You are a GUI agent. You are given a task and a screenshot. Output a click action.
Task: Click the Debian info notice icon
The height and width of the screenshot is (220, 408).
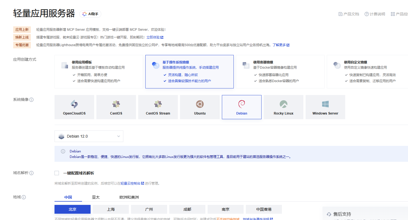pyautogui.click(x=63, y=151)
